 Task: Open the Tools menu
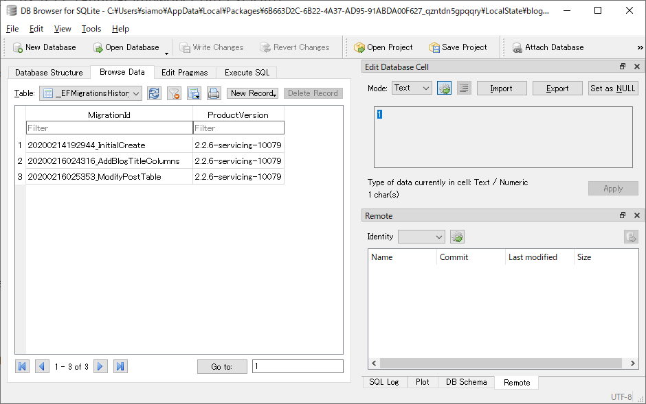click(91, 29)
